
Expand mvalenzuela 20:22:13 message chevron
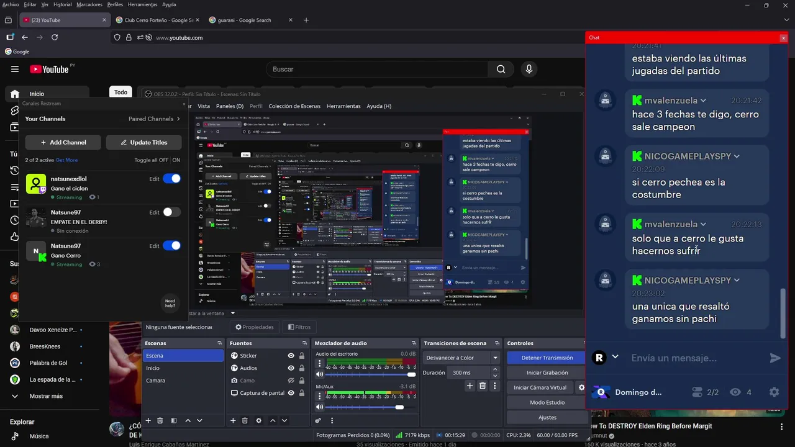point(703,224)
